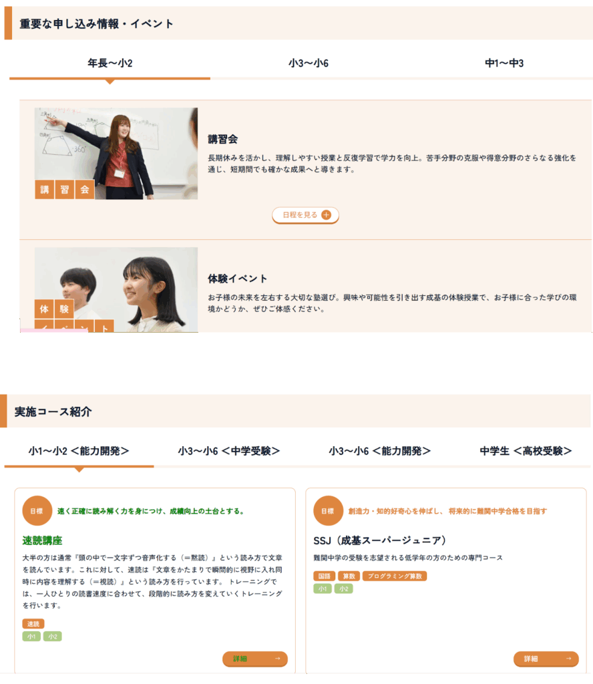Click the 国語 subject tag

pos(325,576)
